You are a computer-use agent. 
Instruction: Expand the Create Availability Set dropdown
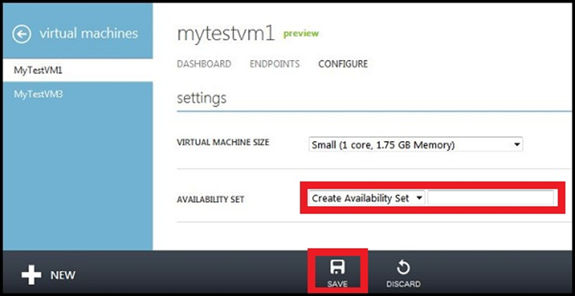pyautogui.click(x=366, y=198)
